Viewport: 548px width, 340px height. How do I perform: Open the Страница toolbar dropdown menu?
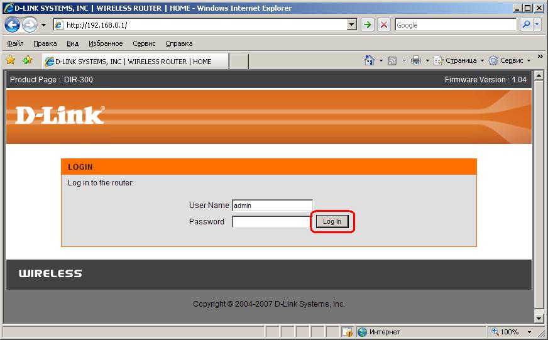460,60
